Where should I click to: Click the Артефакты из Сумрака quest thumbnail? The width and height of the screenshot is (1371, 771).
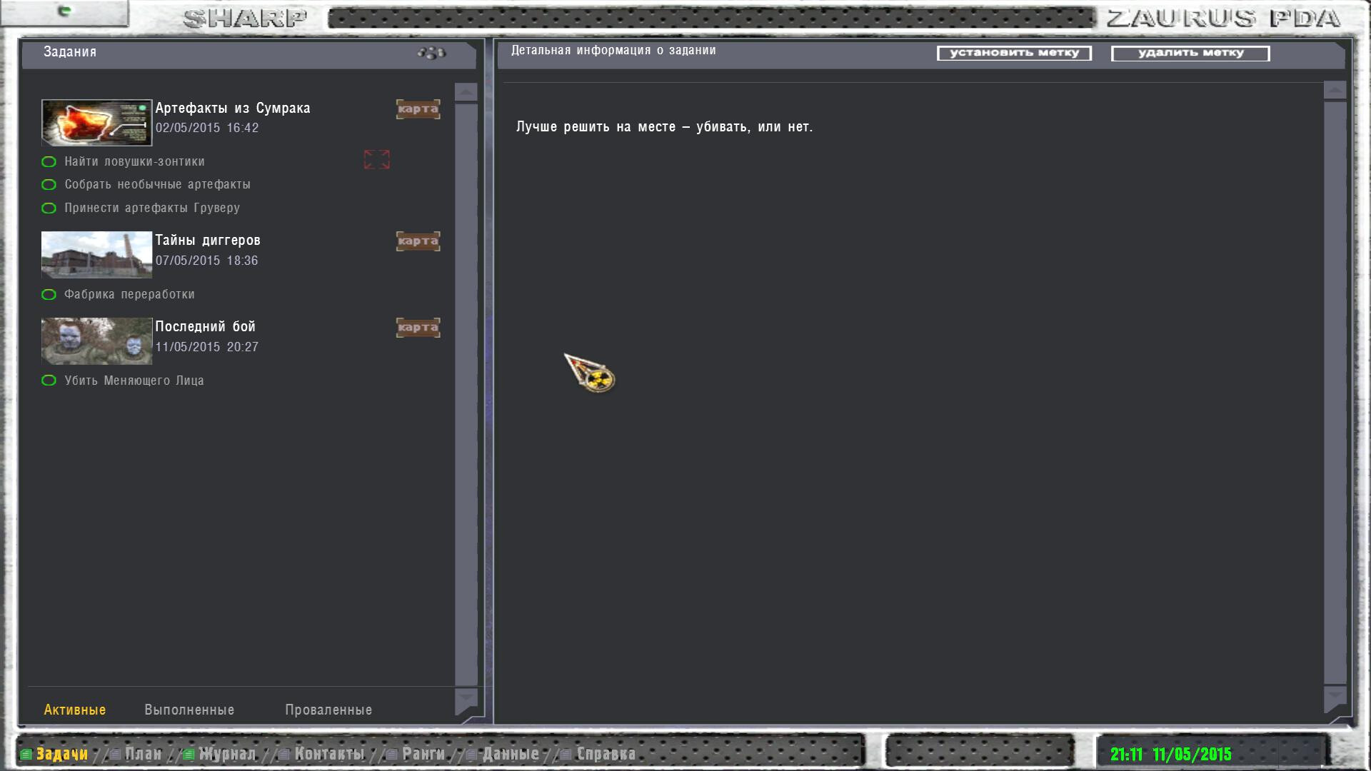point(96,123)
